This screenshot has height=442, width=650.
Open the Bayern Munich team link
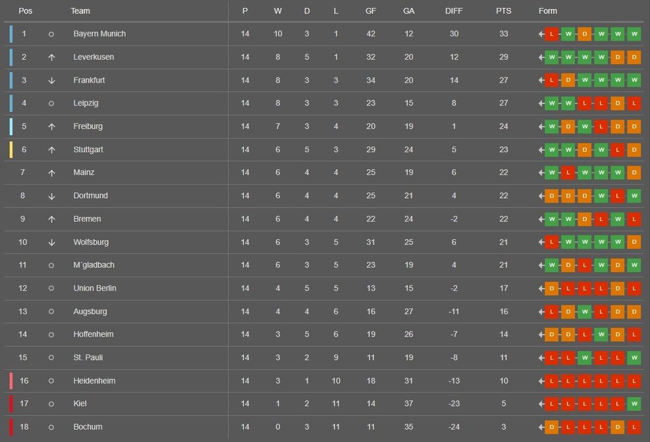pos(99,34)
